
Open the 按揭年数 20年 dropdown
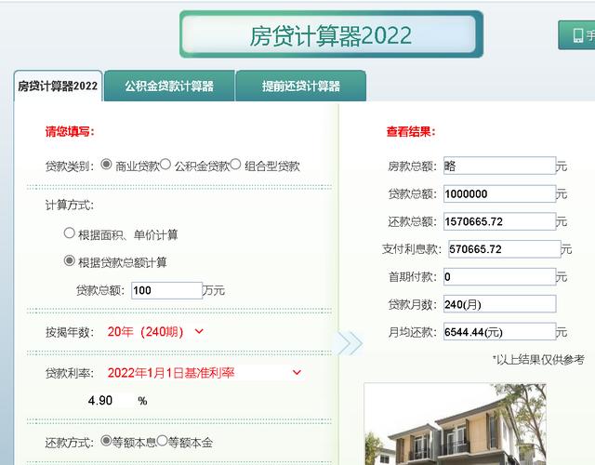(x=156, y=331)
